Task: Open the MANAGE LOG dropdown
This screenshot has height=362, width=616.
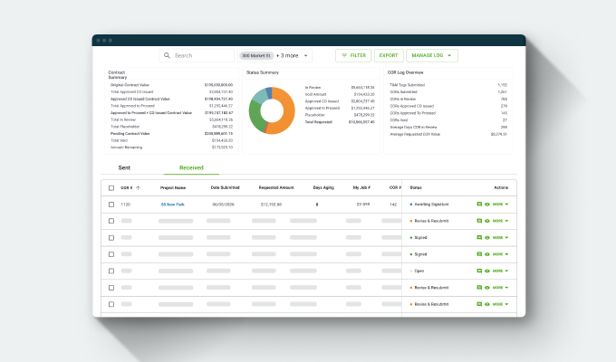Action: coord(432,55)
